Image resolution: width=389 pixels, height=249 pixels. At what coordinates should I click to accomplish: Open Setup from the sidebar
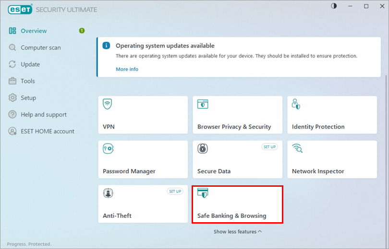(28, 98)
